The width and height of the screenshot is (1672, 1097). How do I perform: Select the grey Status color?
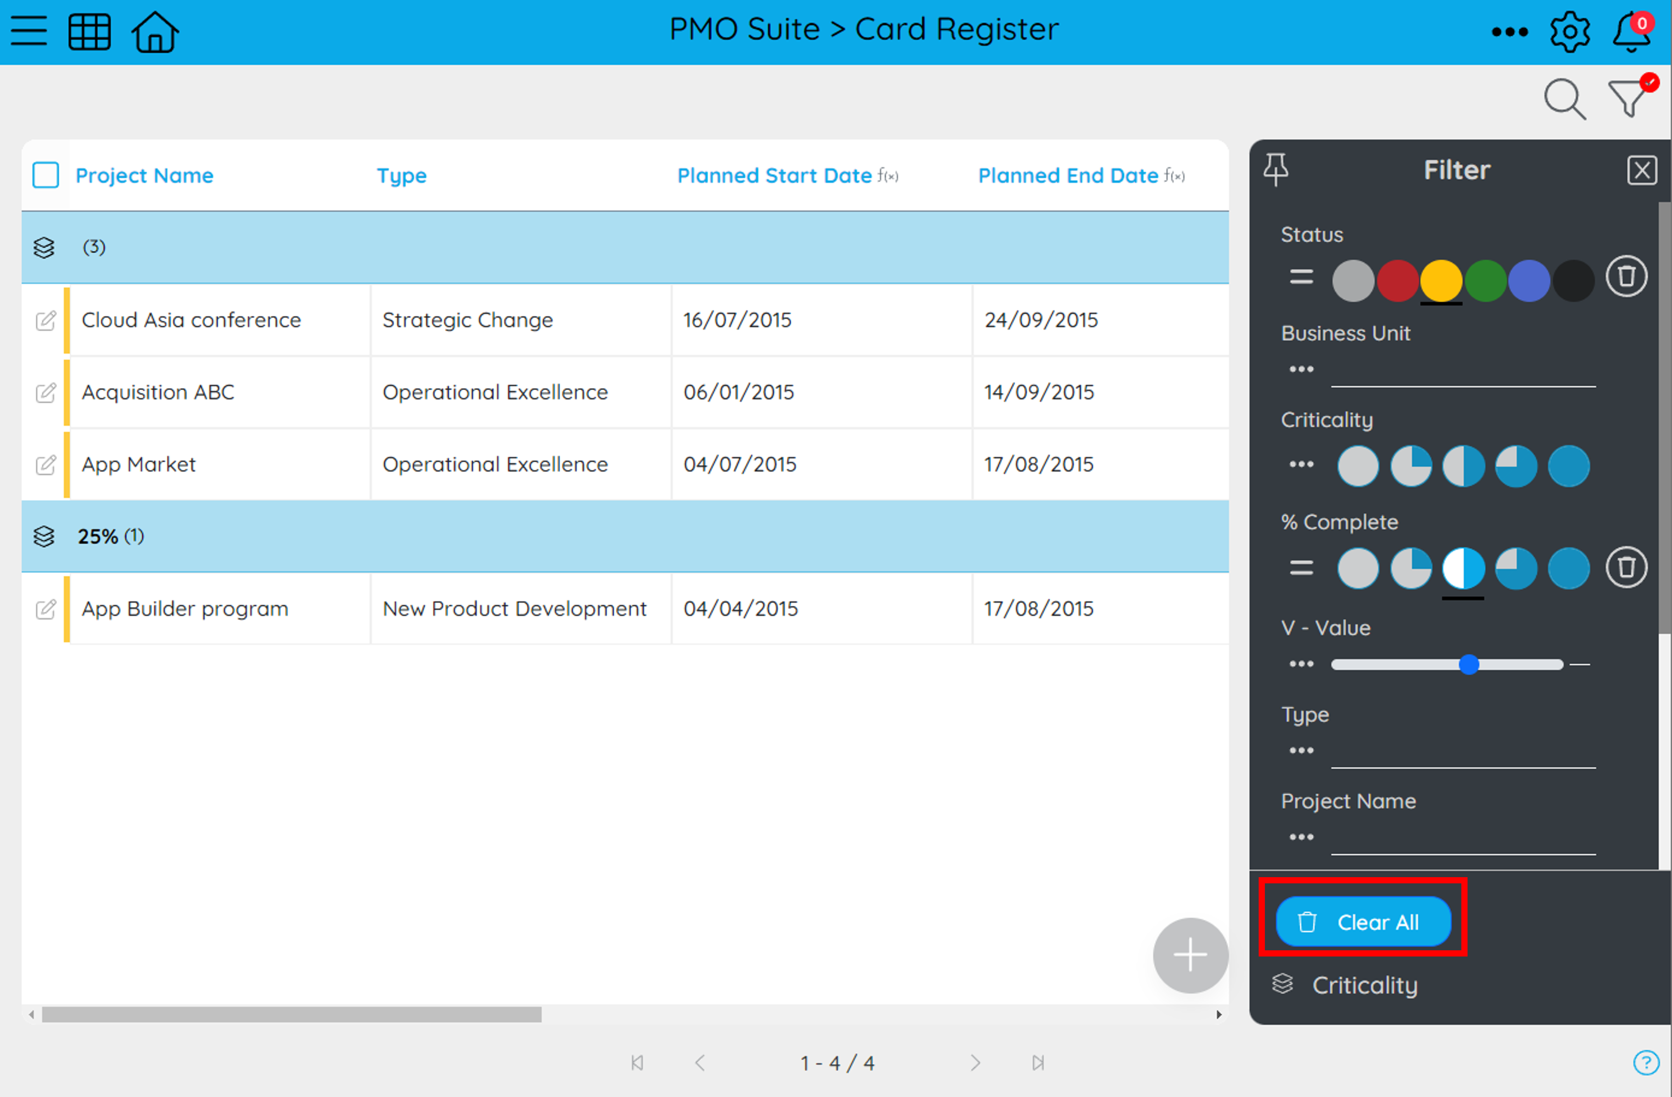point(1353,281)
